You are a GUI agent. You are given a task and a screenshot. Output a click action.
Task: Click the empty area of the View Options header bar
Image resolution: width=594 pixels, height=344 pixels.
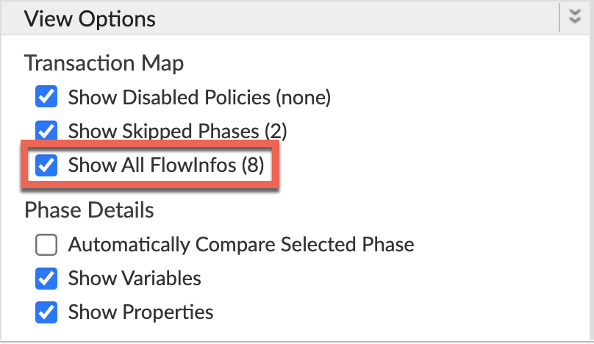pyautogui.click(x=353, y=18)
